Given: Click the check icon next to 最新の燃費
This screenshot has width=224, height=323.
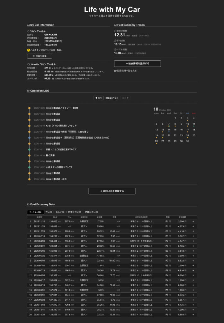Looking at the screenshot, I should pyautogui.click(x=115, y=31).
